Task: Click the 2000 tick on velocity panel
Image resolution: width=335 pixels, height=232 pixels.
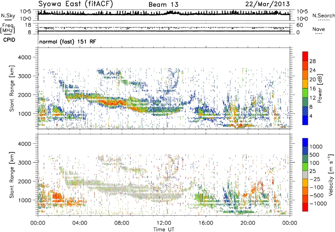Action: pyautogui.click(x=25, y=181)
